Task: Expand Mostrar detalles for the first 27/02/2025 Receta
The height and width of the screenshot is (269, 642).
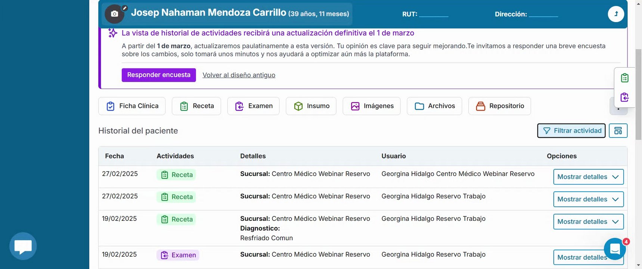Action: pos(588,177)
